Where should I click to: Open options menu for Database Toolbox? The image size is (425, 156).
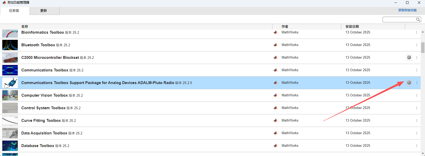pos(417,146)
